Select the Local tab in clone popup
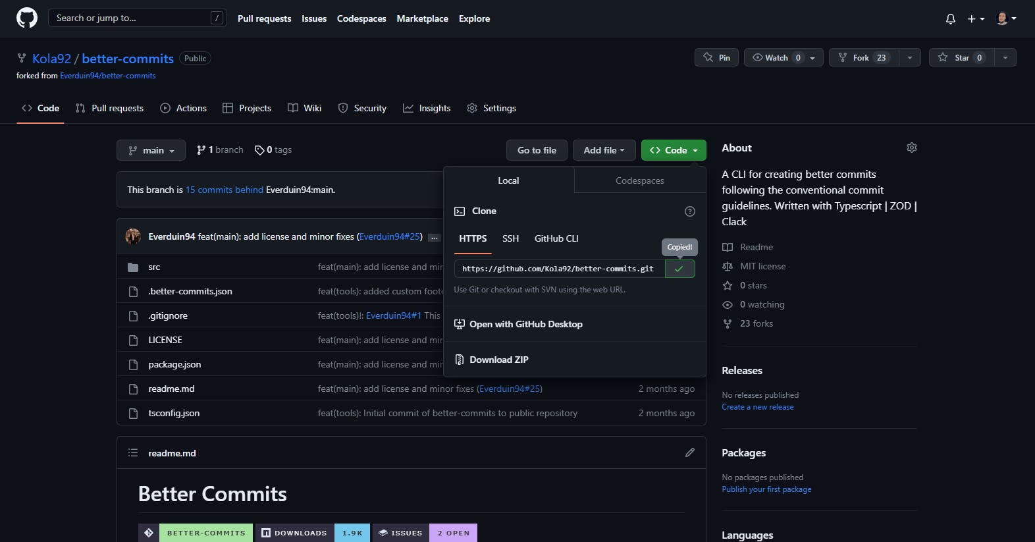Screen dimensions: 1035x542 (x=508, y=180)
